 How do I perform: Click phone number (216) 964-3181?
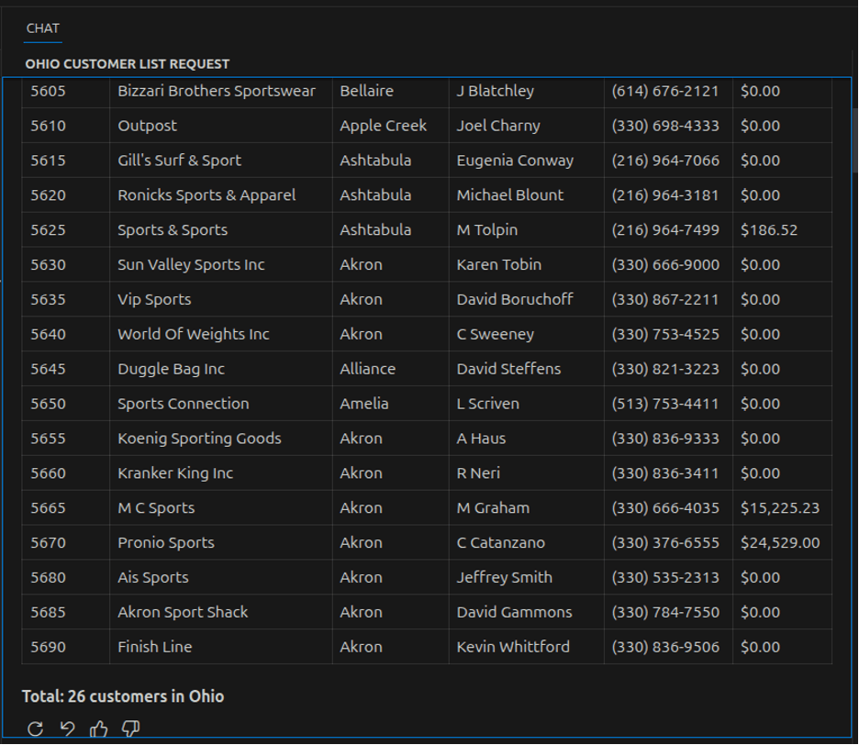(665, 195)
